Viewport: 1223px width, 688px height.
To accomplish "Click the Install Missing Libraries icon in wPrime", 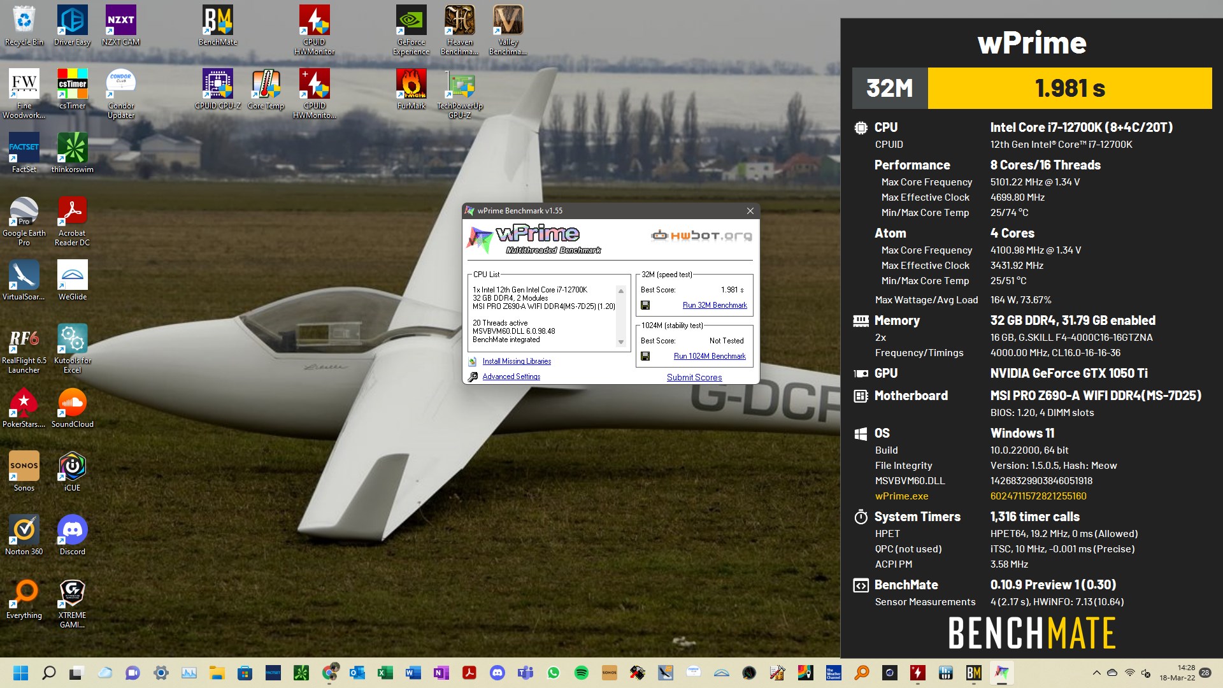I will pos(473,361).
